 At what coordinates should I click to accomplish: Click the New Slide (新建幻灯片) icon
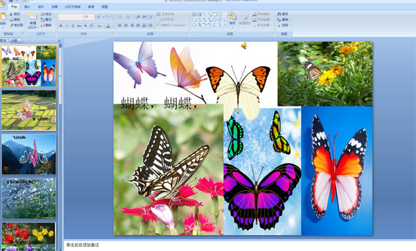(33, 17)
